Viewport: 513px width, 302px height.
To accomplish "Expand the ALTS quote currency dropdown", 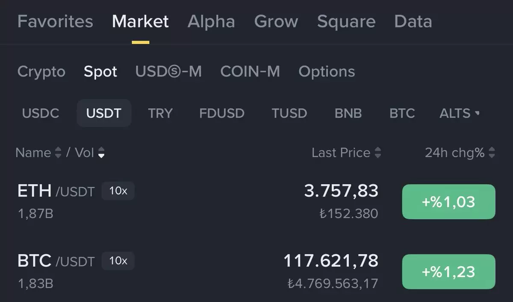I will click(460, 113).
